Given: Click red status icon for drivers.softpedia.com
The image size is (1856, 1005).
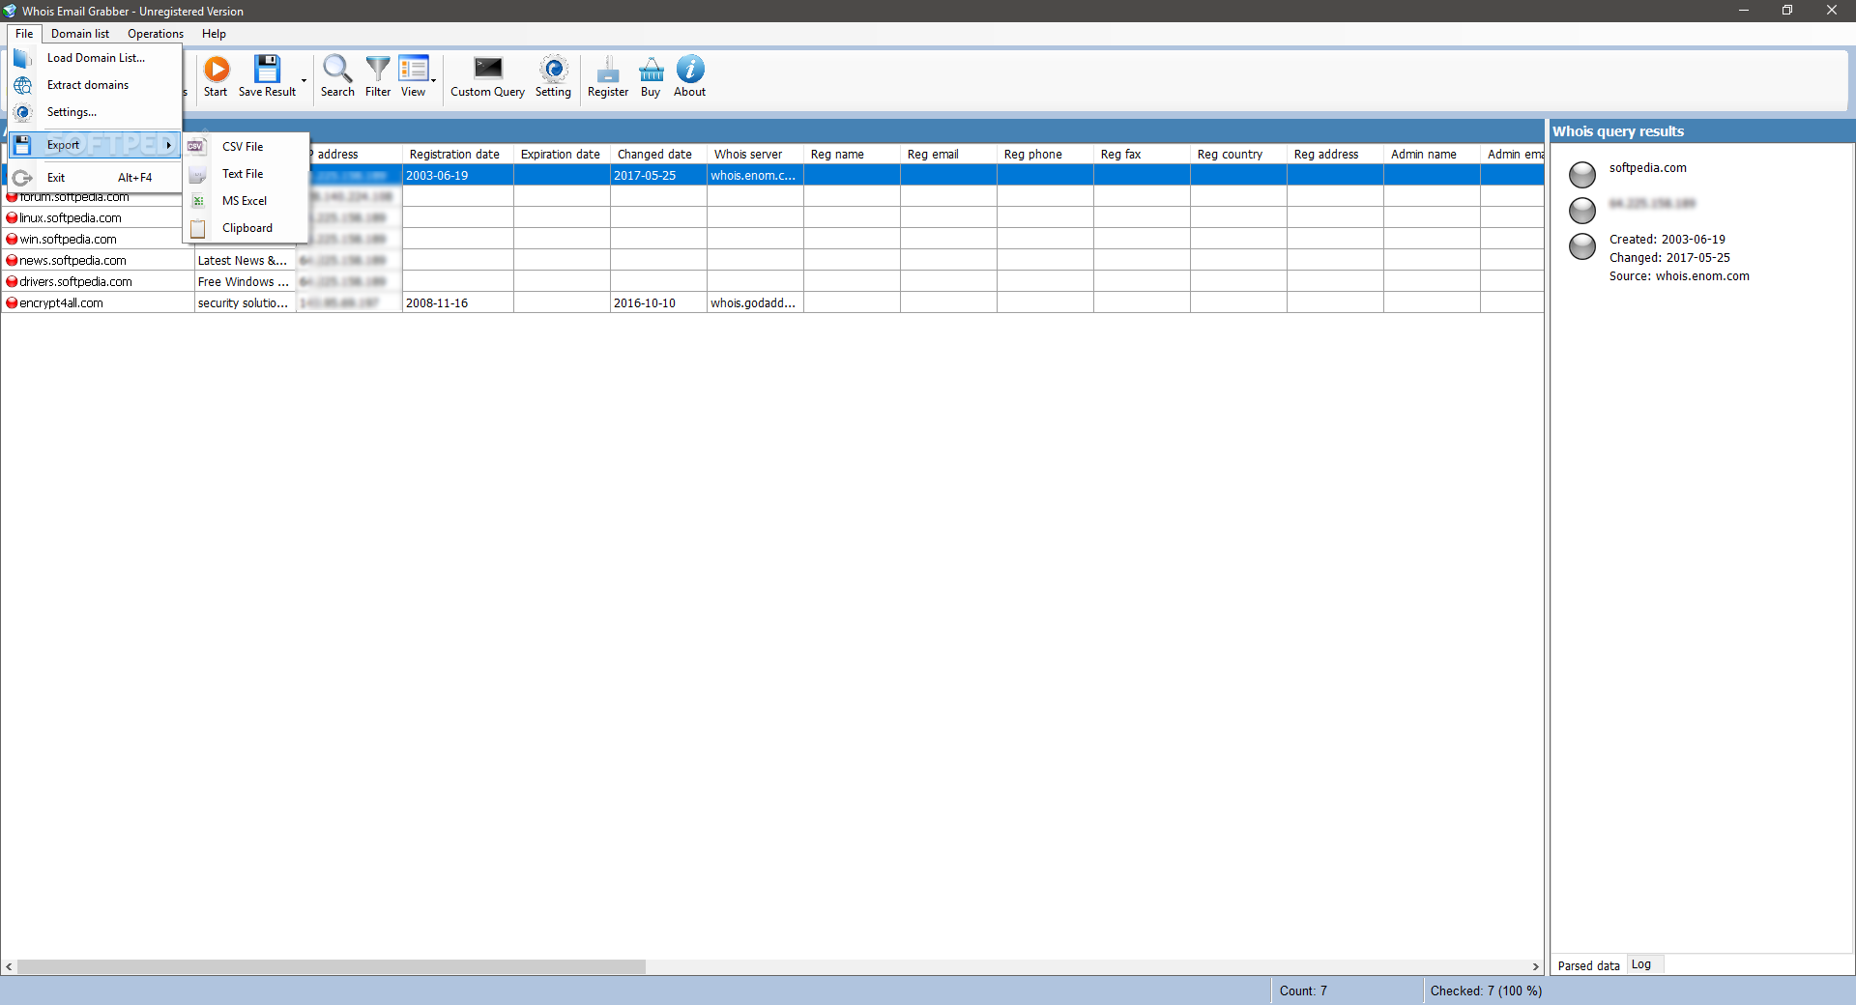Looking at the screenshot, I should click(12, 282).
